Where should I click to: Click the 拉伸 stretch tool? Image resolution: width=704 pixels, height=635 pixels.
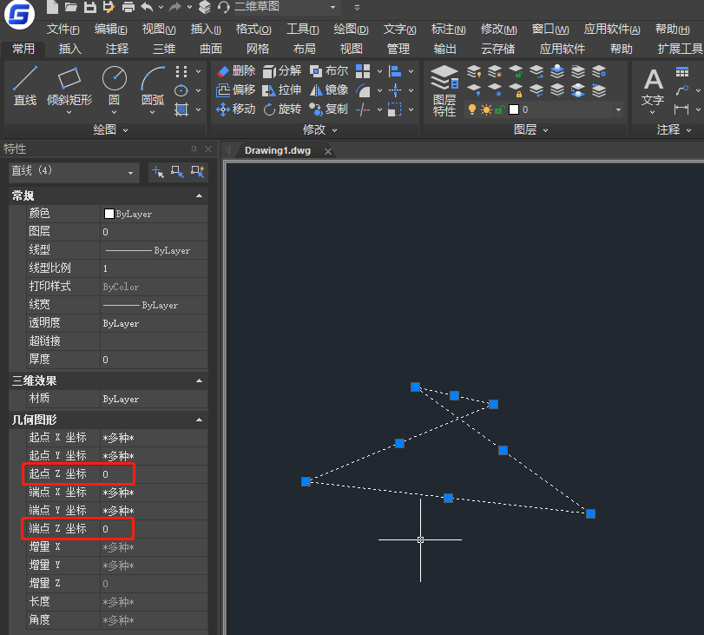click(x=281, y=90)
